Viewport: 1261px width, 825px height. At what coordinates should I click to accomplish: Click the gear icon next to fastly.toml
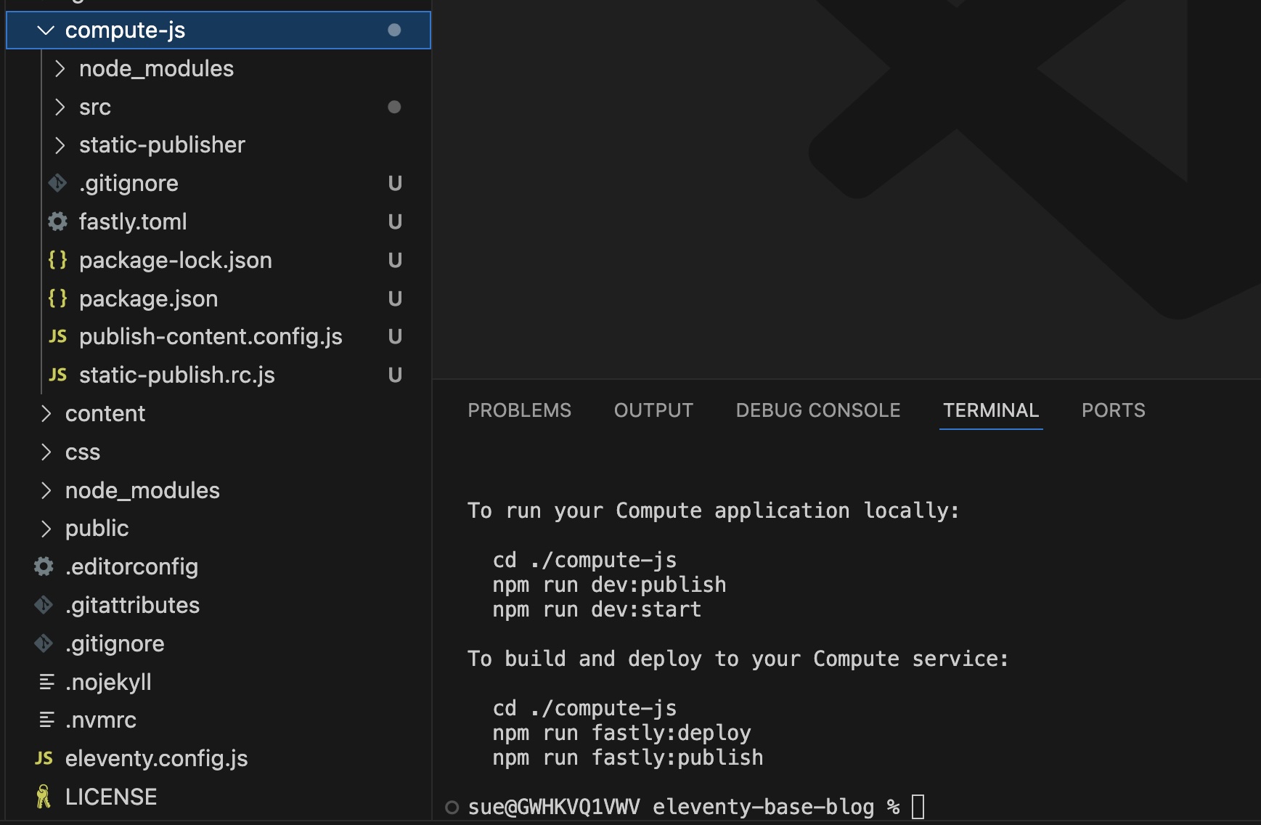tap(57, 222)
